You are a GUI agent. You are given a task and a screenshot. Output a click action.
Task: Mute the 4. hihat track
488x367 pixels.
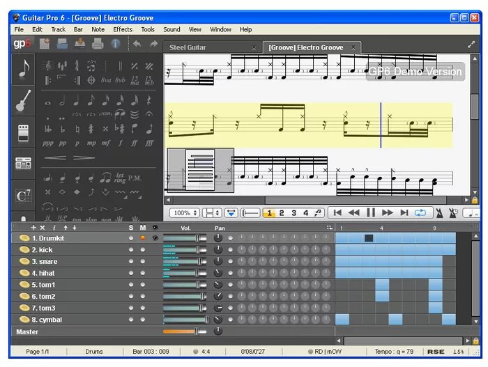pyautogui.click(x=142, y=273)
